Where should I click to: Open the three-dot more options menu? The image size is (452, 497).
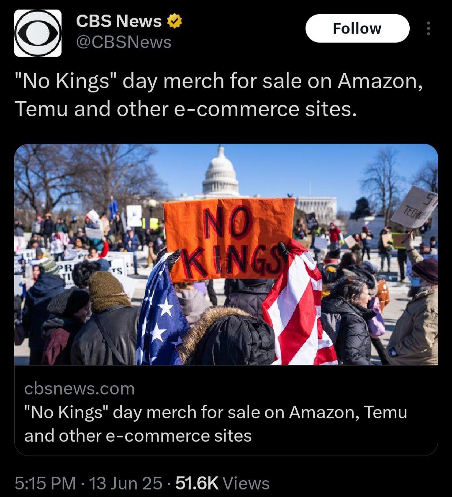(x=429, y=28)
